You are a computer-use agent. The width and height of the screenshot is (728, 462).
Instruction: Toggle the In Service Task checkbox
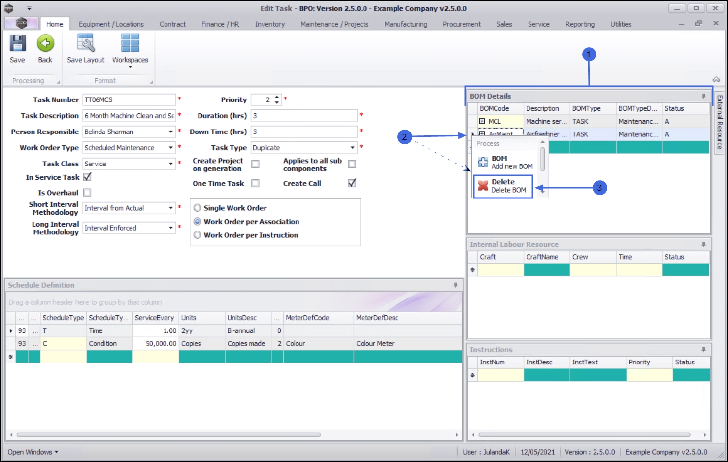click(x=87, y=177)
